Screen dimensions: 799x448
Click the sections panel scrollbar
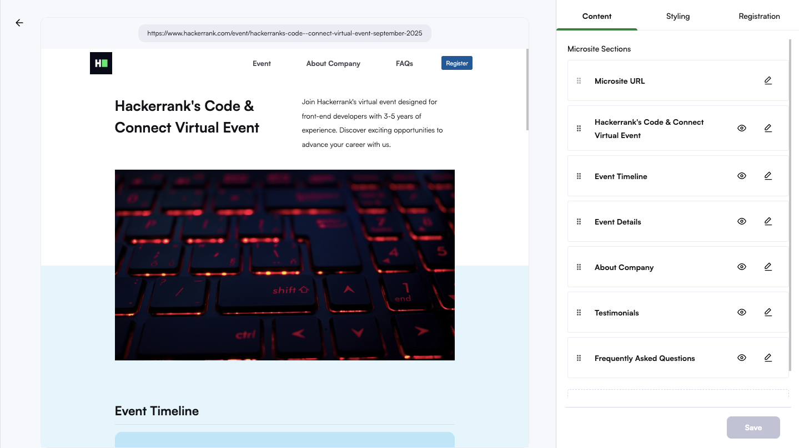tap(790, 205)
